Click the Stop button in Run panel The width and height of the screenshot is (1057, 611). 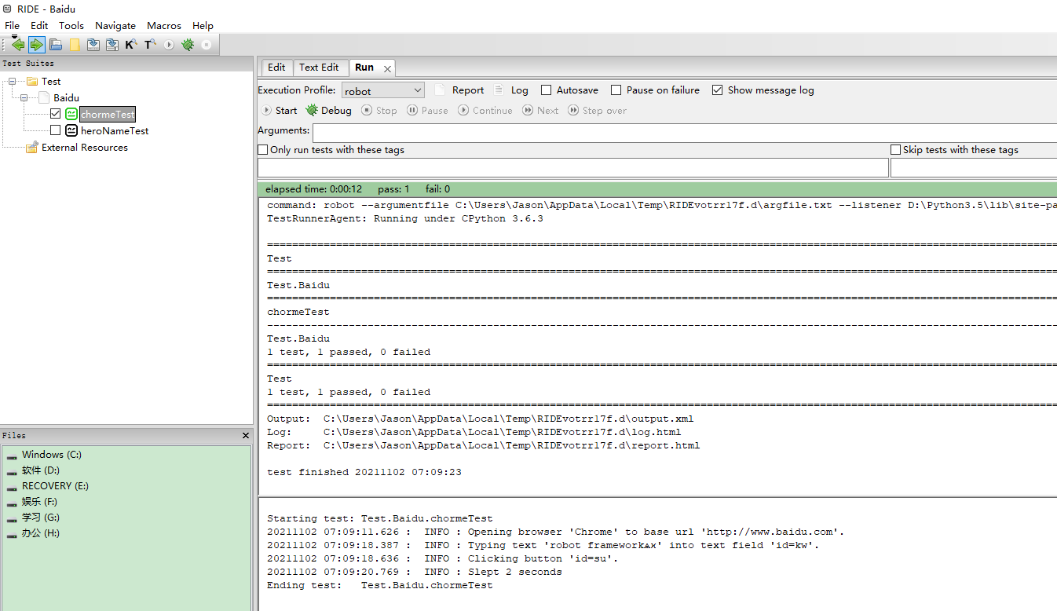[x=379, y=111]
